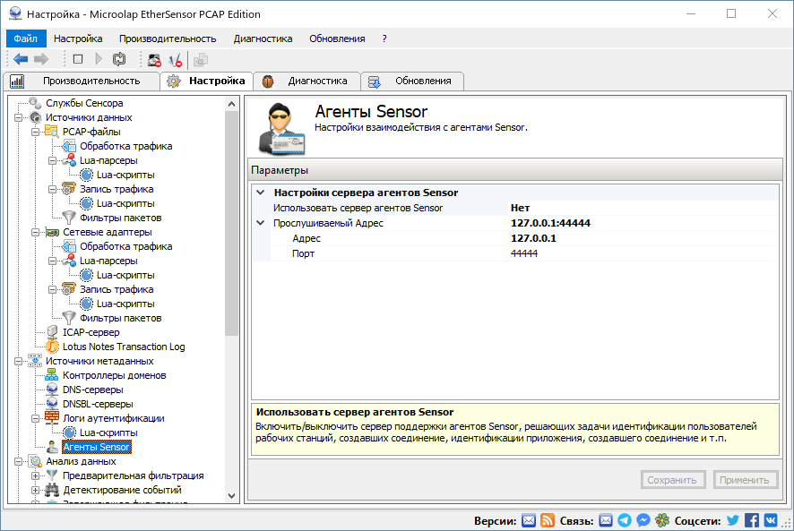Click the VK social network icon

coord(772,520)
